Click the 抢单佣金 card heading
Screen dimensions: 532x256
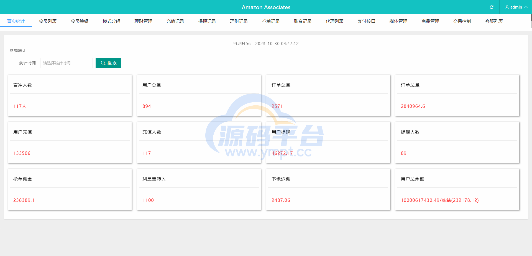[x=23, y=179]
